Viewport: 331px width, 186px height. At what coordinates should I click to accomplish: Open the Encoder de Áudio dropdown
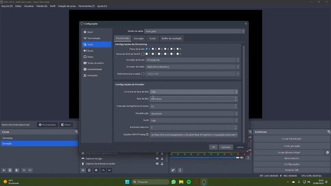click(x=192, y=60)
